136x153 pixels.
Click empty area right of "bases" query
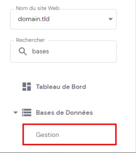[81, 51]
